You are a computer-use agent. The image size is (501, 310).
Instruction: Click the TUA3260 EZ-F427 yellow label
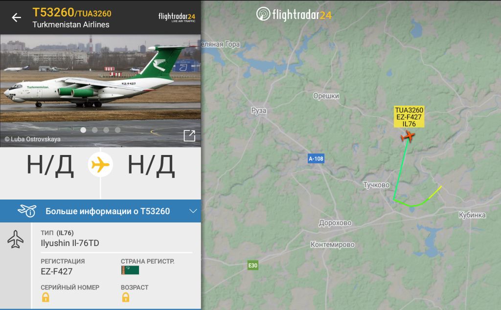coord(409,117)
